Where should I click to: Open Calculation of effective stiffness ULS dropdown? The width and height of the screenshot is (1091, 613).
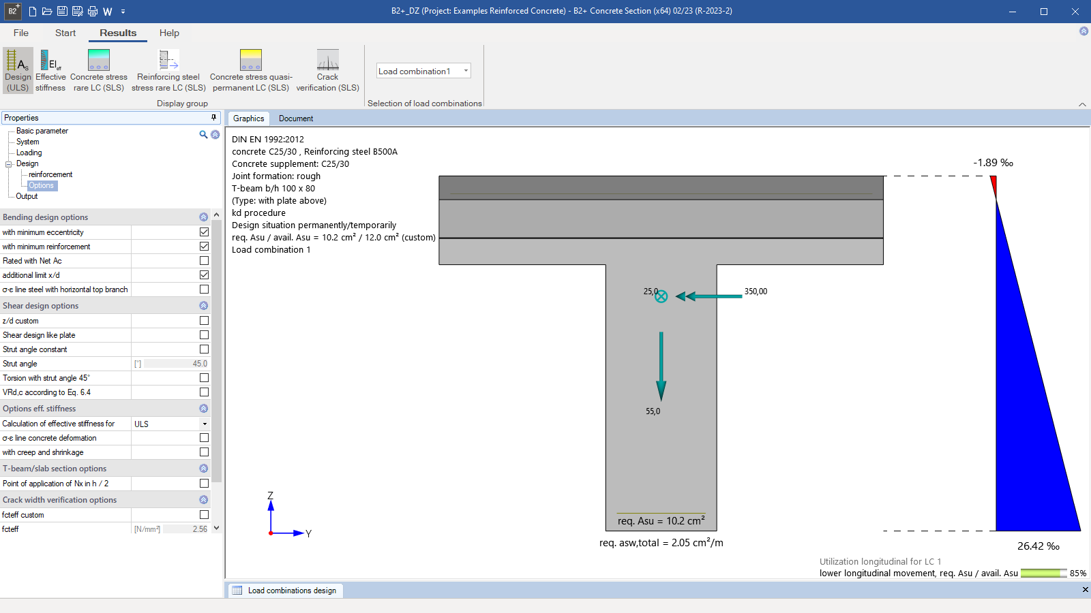coord(205,424)
